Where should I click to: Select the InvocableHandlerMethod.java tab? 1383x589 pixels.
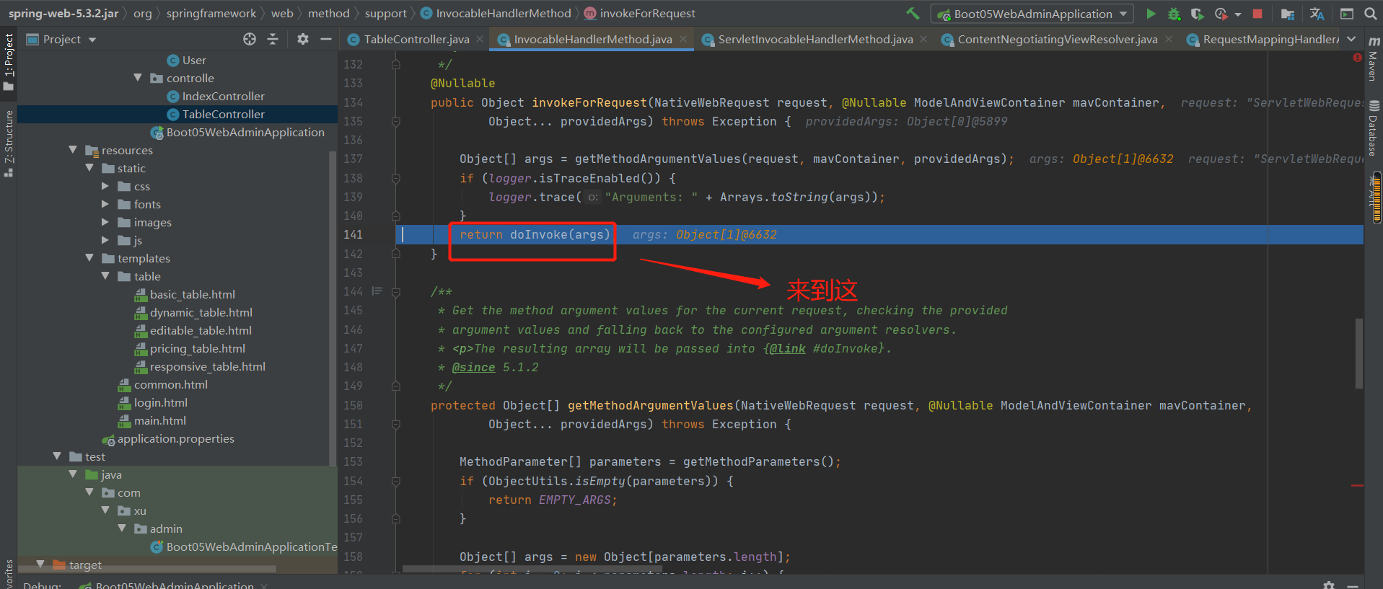coord(592,40)
